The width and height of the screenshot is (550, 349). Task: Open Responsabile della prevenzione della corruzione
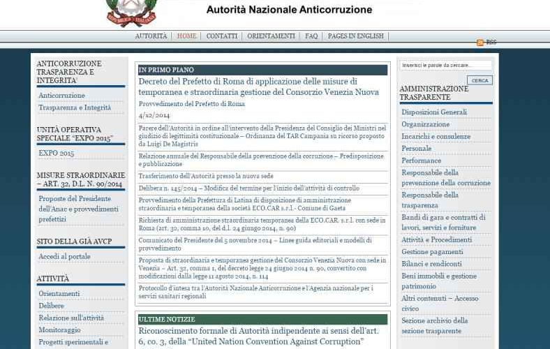[446, 177]
